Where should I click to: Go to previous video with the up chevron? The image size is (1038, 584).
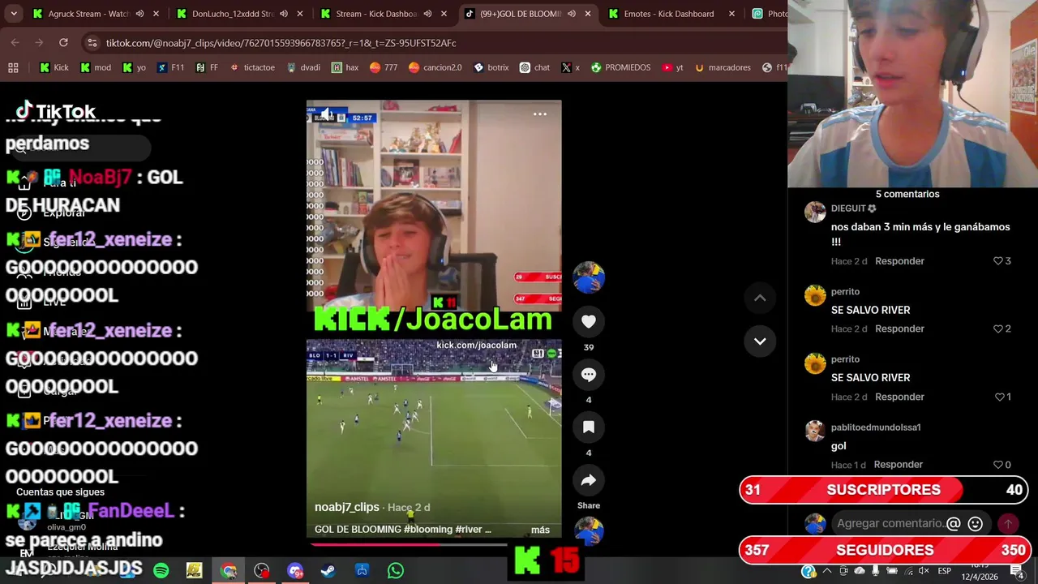[760, 298]
